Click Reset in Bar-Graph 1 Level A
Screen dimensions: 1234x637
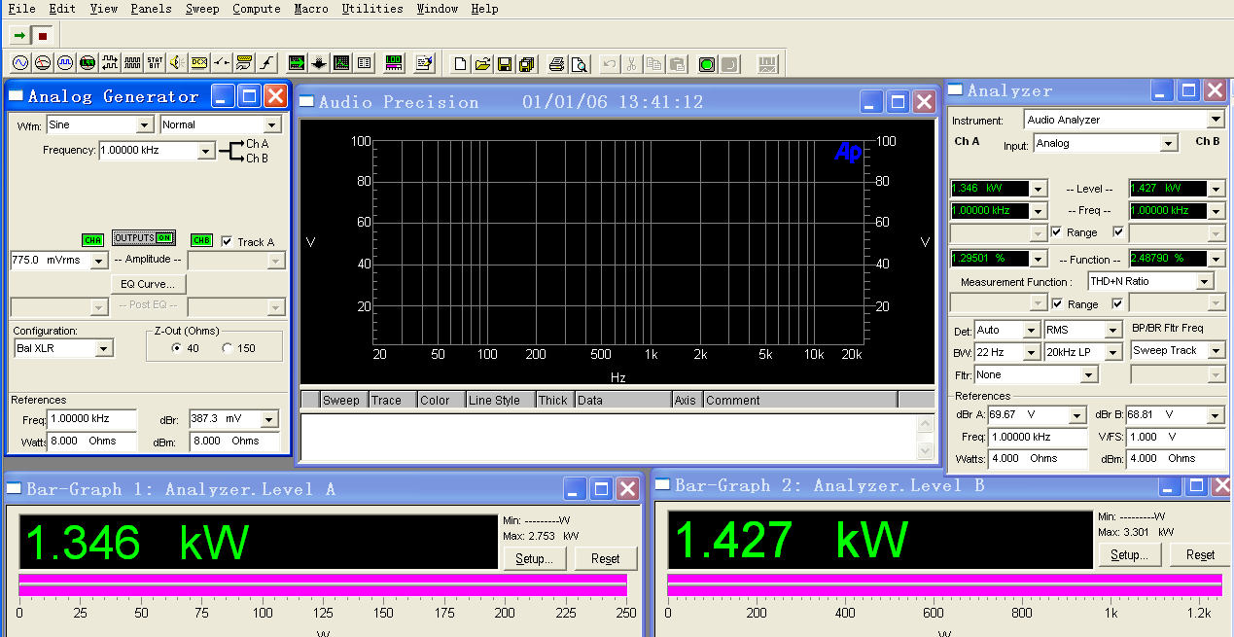[x=605, y=558]
